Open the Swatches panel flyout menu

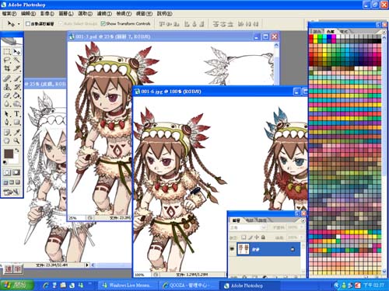(384, 32)
